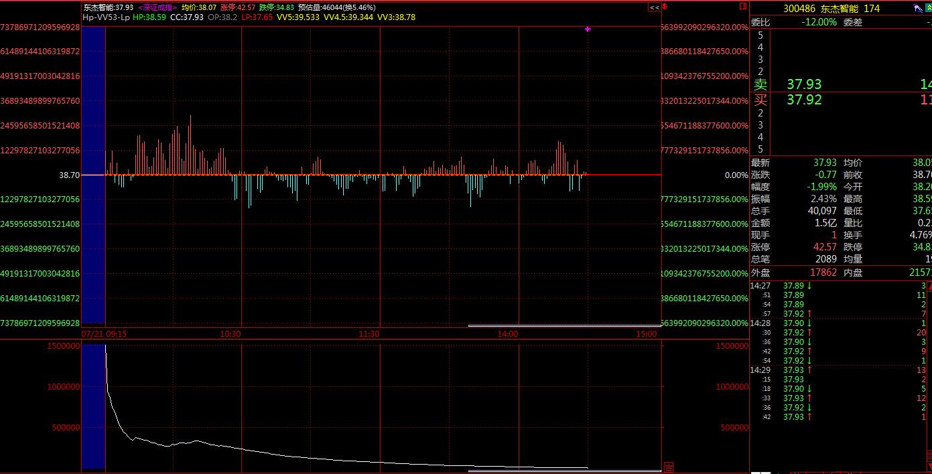Click the stock analysis icon beside code 174
Screen dimensions: 932x474
click(x=917, y=9)
